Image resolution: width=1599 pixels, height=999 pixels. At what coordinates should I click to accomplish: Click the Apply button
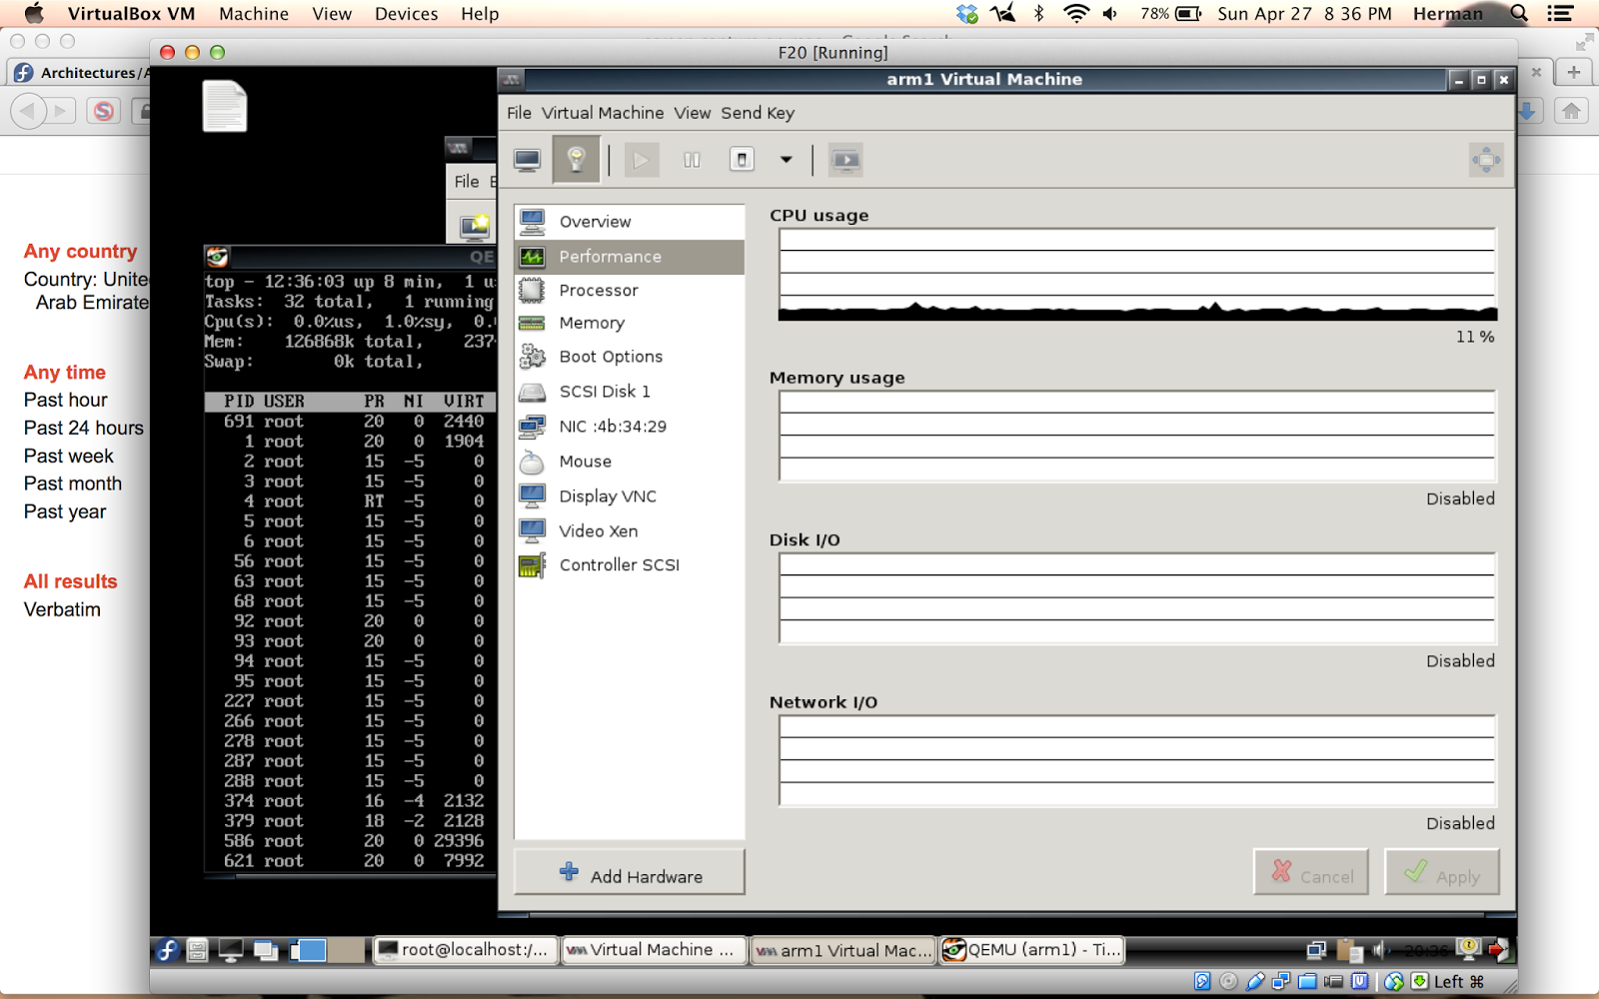[1442, 873]
